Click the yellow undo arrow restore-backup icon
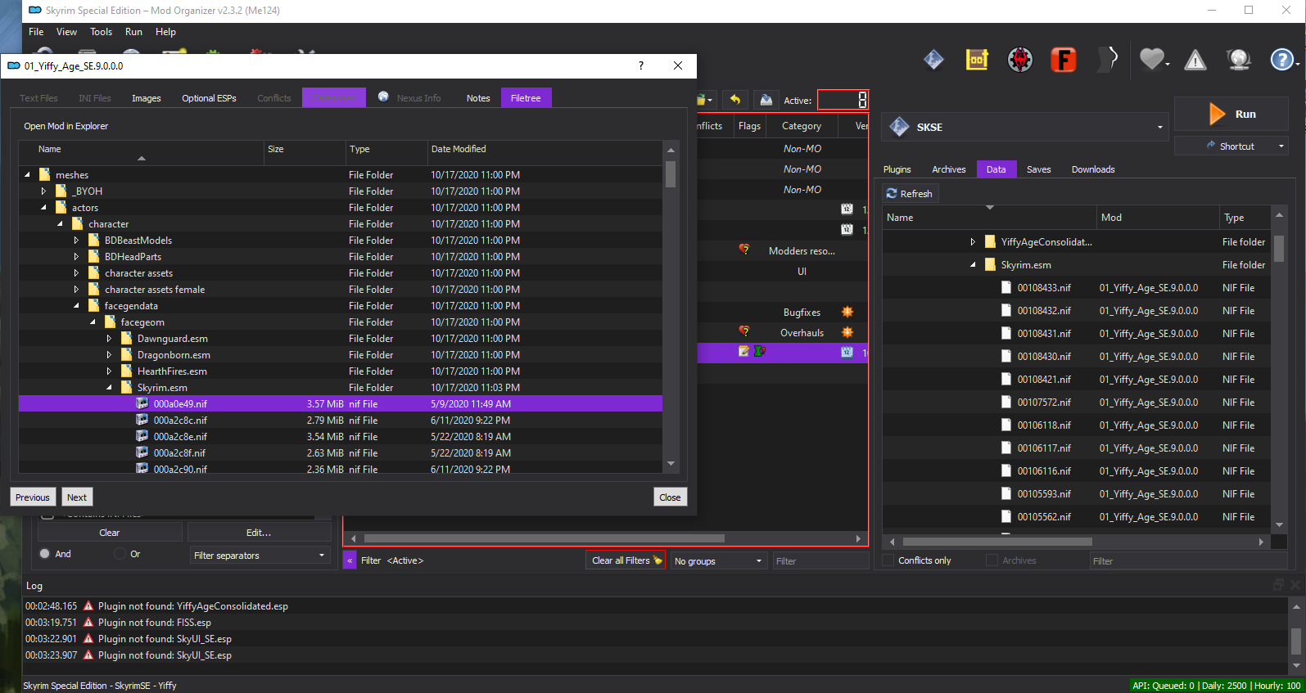Image resolution: width=1306 pixels, height=693 pixels. [x=735, y=100]
